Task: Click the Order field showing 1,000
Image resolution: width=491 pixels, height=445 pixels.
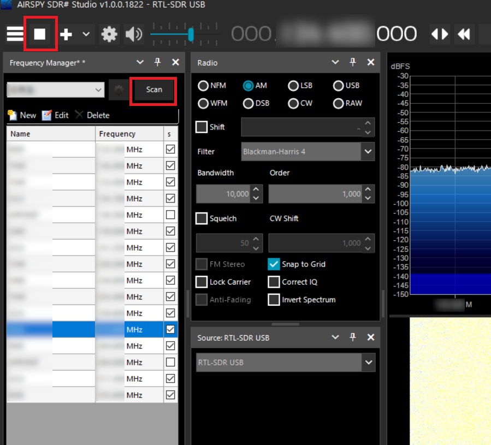Action: (315, 194)
